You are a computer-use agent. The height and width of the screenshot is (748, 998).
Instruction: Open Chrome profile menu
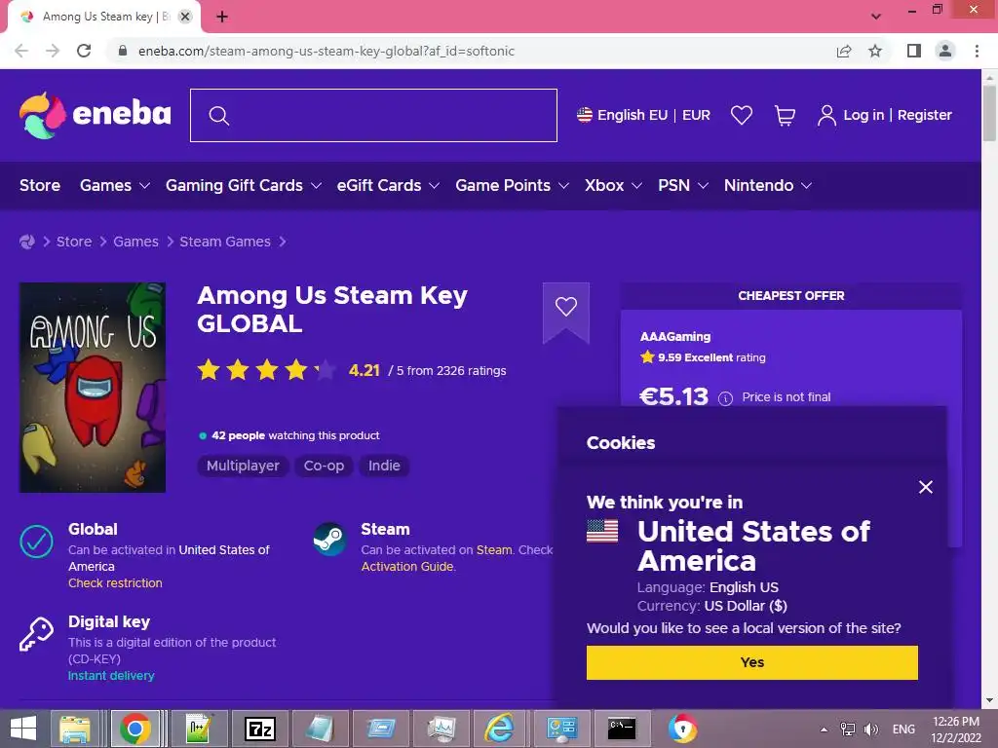pyautogui.click(x=945, y=51)
